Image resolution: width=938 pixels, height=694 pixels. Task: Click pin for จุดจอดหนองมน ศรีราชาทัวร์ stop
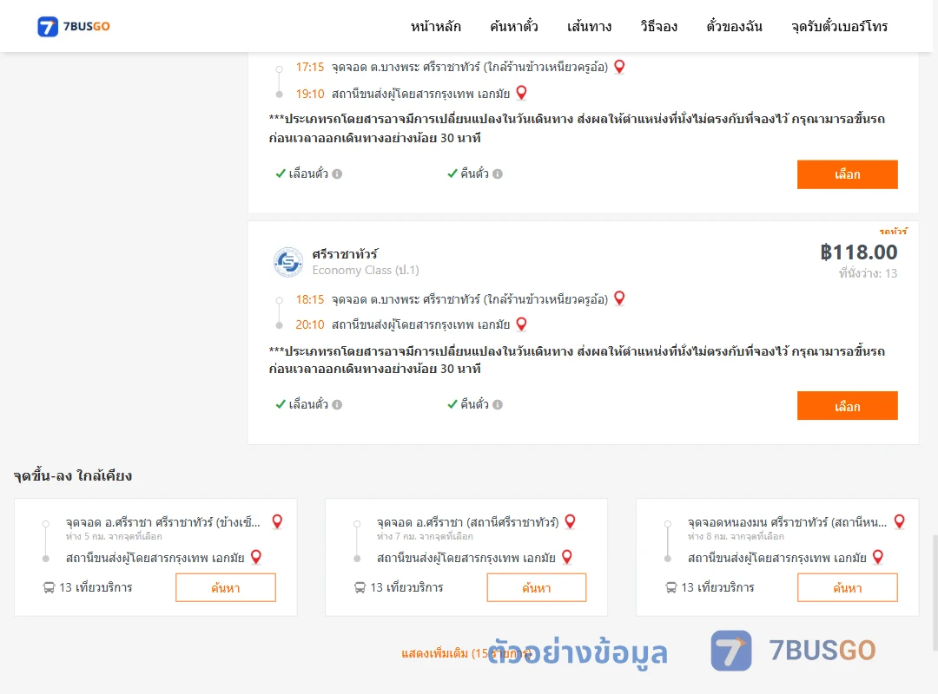899,521
